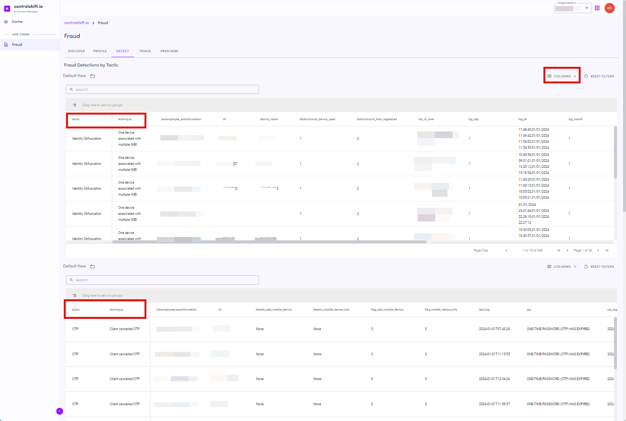
Task: Click last_log value 2024-01-01T11:58:57
Action: 494,404
